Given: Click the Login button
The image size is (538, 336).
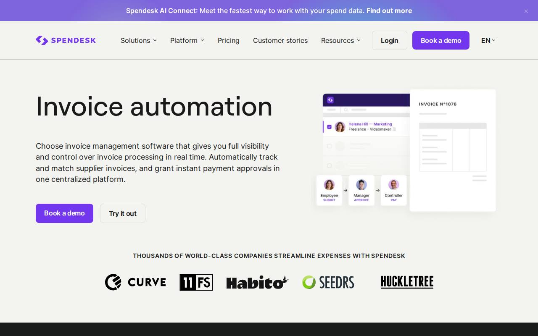Looking at the screenshot, I should click(x=390, y=40).
